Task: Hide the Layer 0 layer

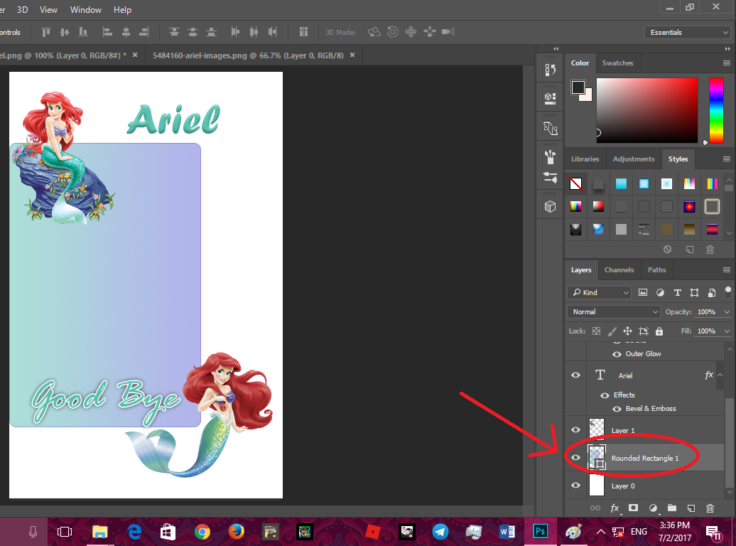Action: tap(575, 486)
